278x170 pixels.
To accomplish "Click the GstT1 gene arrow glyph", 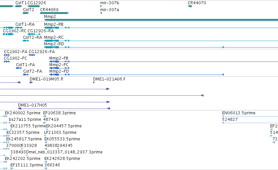I will click(x=19, y=6).
